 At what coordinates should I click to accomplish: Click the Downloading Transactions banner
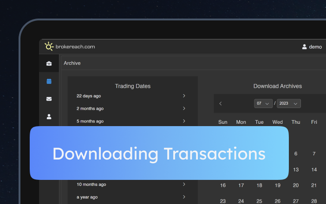pos(159,153)
